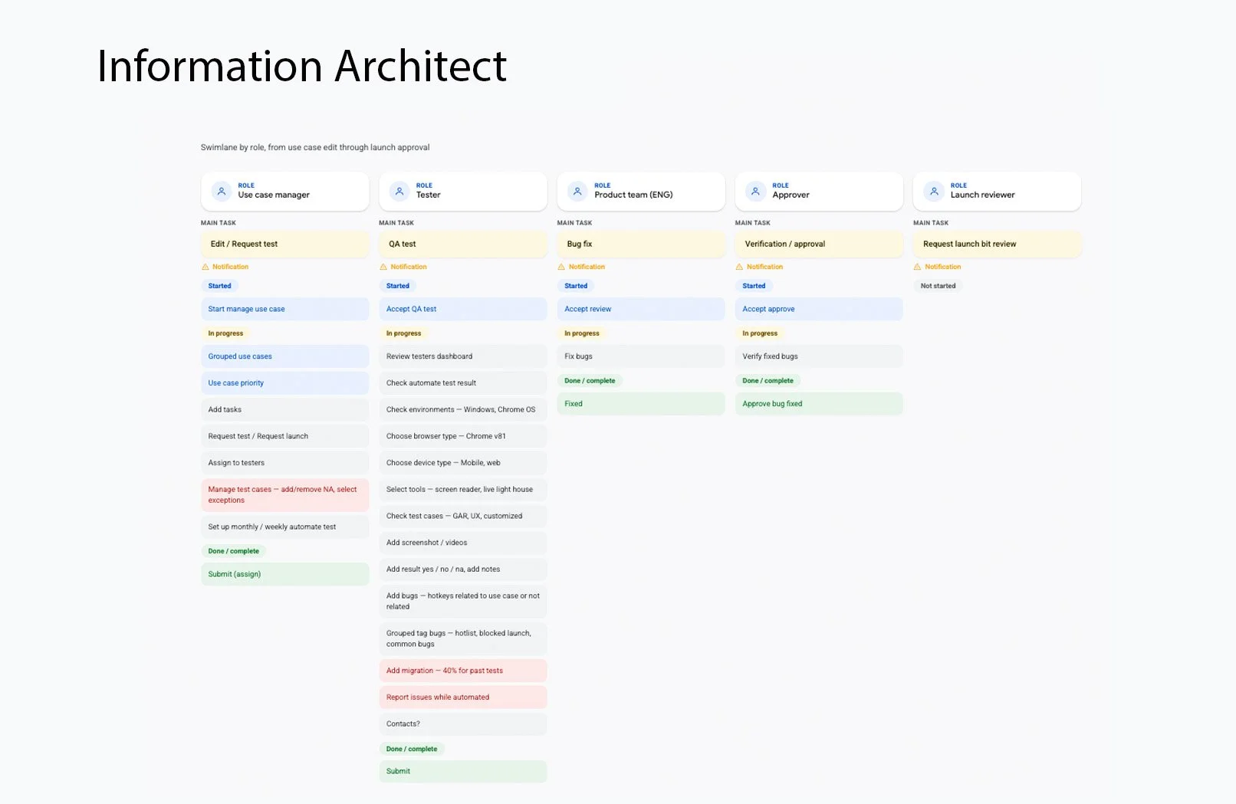This screenshot has width=1236, height=804.
Task: Click the Grouped use cases step
Action: (x=285, y=356)
